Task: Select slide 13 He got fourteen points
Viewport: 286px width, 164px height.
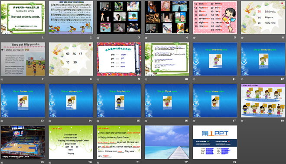Action: (x=23, y=101)
